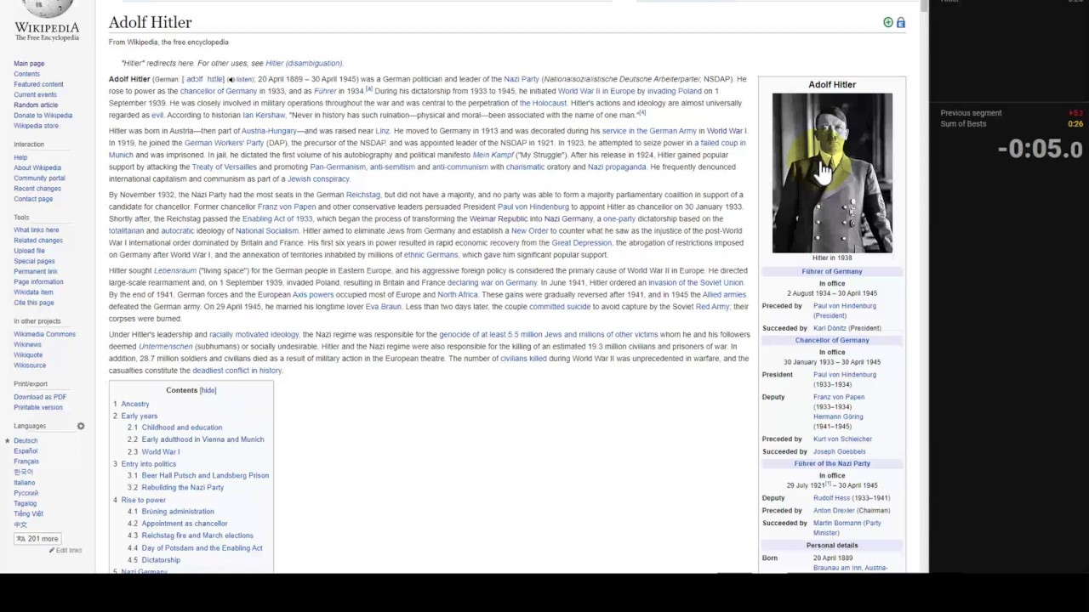Jump to Reichstag fire and March elections
Viewport: 1089px width, 612px height.
point(197,535)
